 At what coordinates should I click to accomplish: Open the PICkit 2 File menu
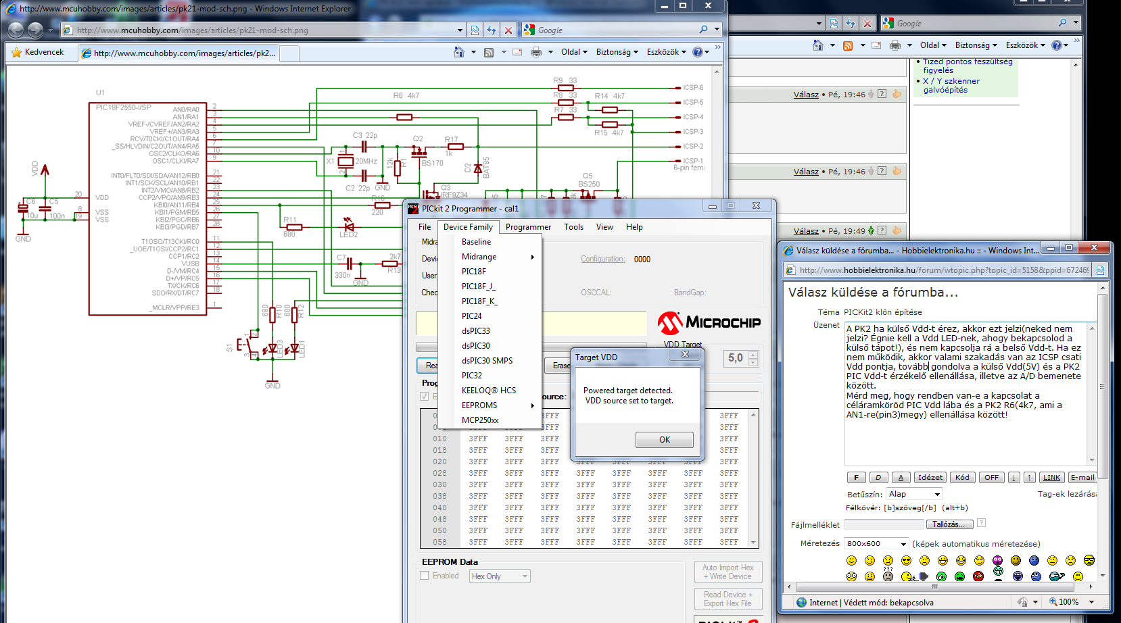425,227
